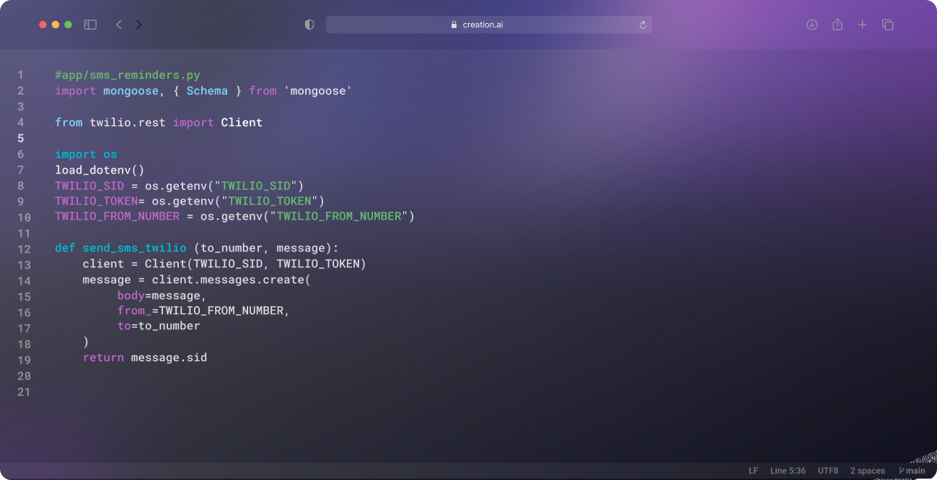937x480 pixels.
Task: Show tab overview icon
Action: [x=887, y=25]
